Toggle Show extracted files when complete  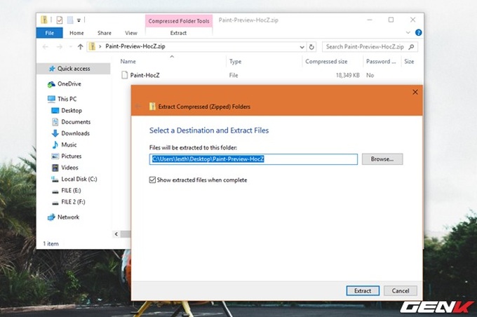click(154, 180)
